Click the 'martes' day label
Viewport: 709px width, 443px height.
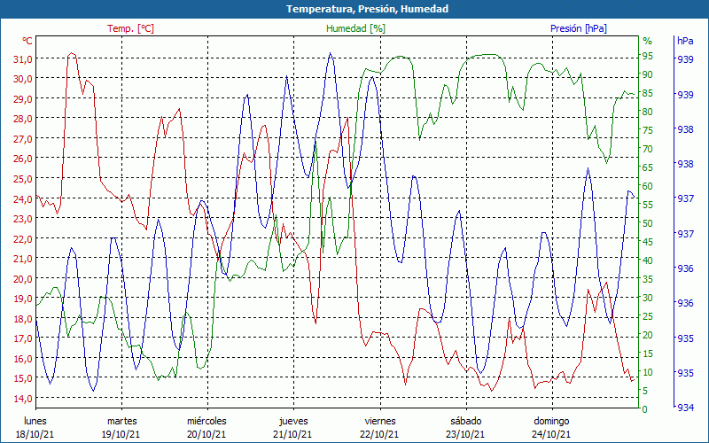pos(121,422)
